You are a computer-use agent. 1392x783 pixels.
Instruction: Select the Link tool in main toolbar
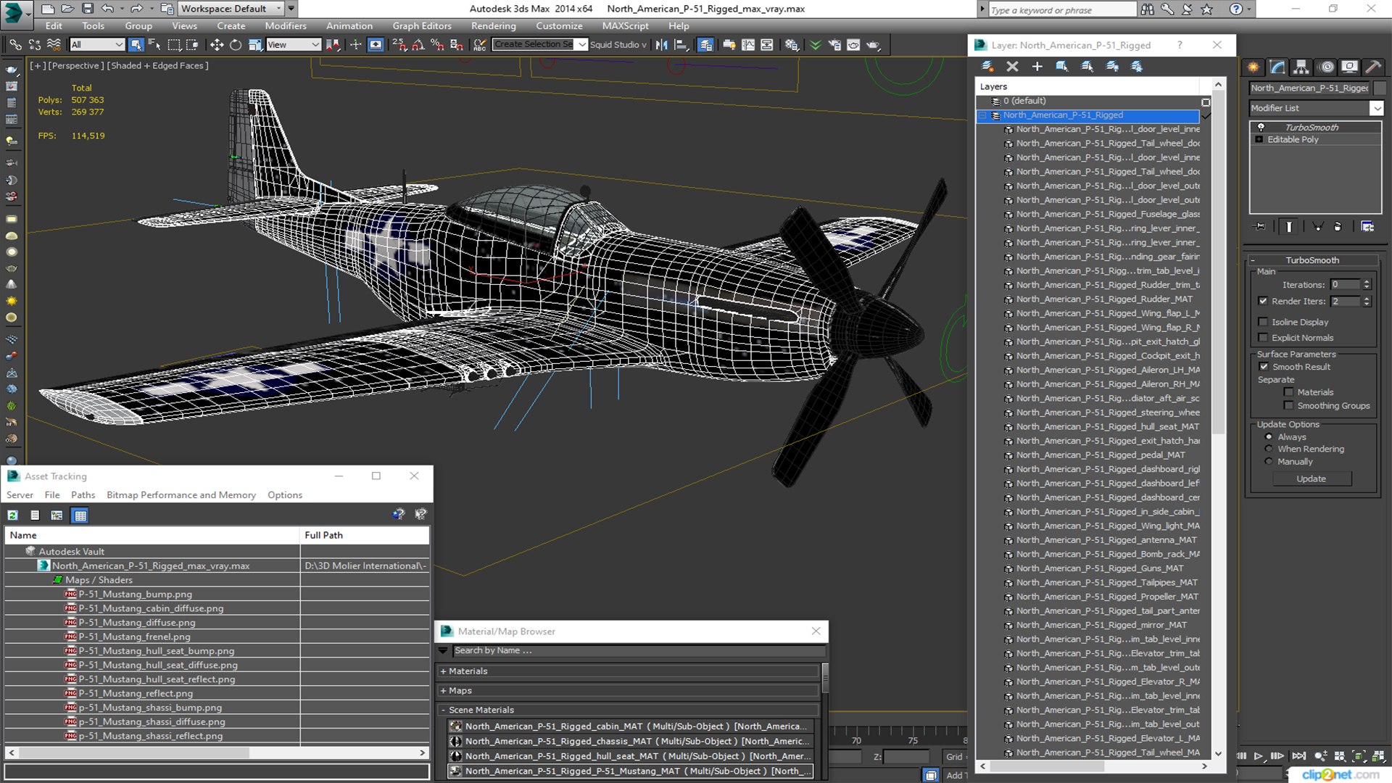coord(15,45)
